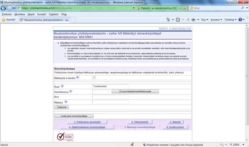Screen dimensions: 249x147
Task: Go to 1. Yhdistyksen perustiedot step
Action: pos(87,122)
